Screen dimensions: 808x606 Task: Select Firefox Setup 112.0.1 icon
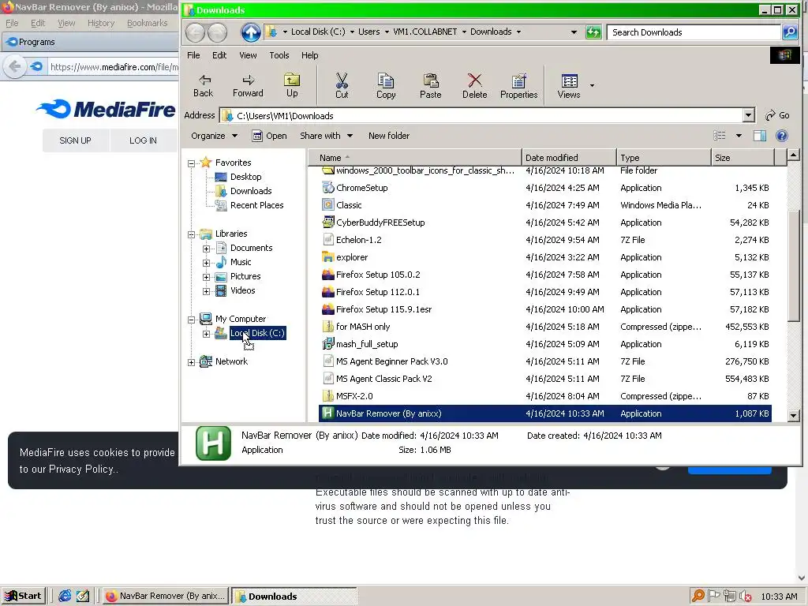point(327,292)
